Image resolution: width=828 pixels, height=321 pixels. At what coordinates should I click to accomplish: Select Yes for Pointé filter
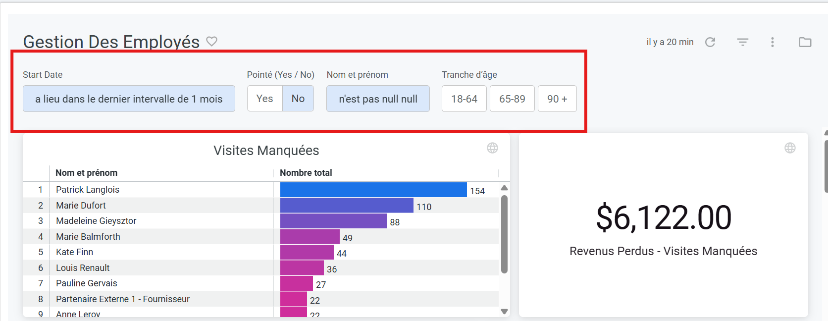265,99
